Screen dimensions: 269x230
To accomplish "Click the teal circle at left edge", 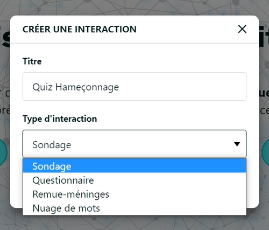I will coord(3,152).
